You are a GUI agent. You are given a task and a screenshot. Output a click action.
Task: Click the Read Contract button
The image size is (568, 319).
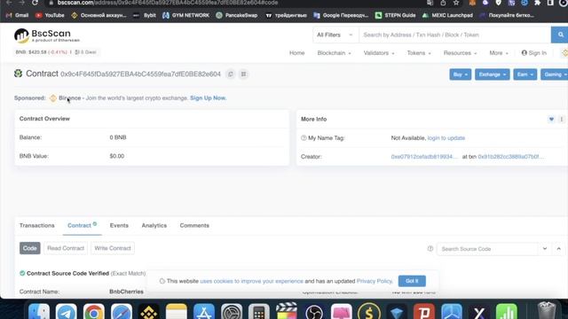[x=66, y=248]
